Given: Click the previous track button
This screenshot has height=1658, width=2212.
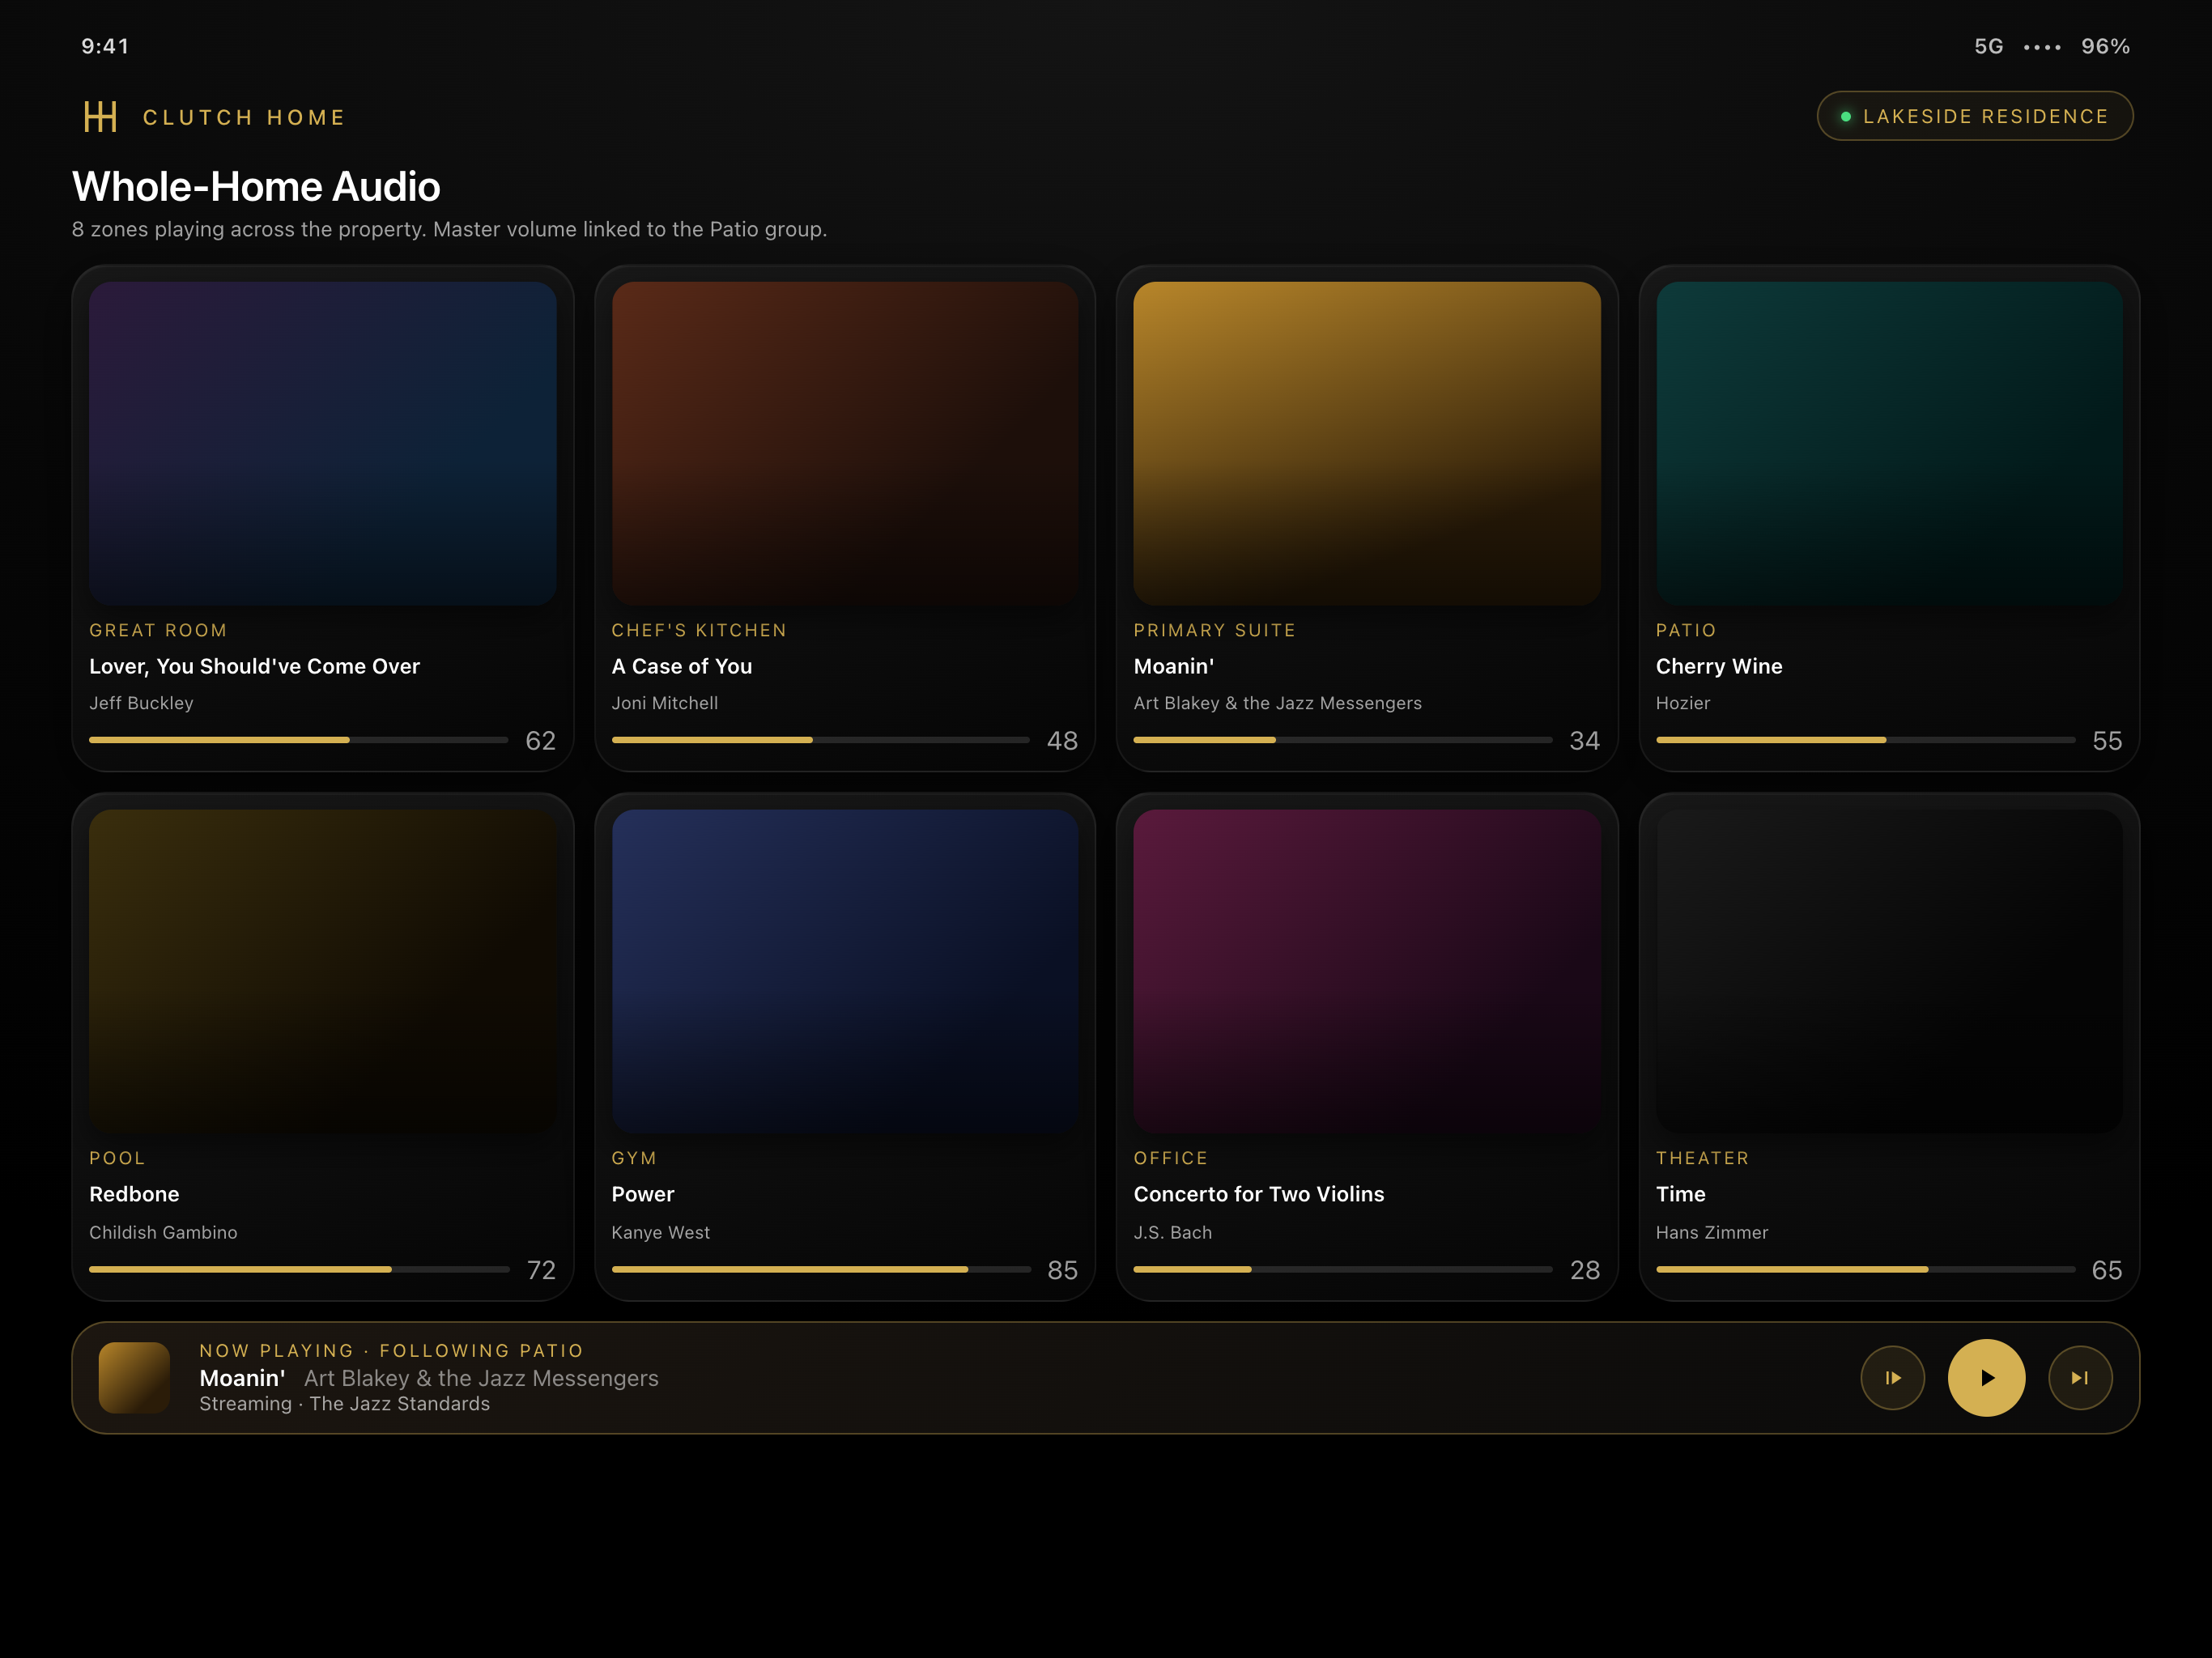Looking at the screenshot, I should click(x=1892, y=1378).
